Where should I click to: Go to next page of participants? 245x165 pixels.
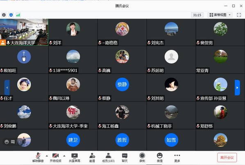pyautogui.click(x=237, y=88)
